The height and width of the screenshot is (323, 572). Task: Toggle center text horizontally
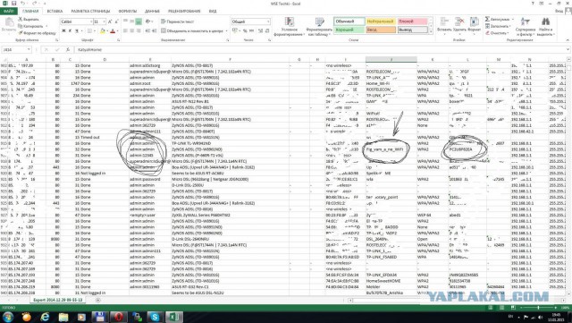(132, 31)
